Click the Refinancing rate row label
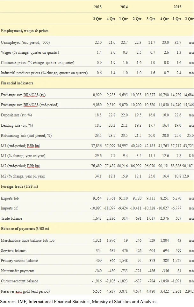This screenshot has height=307, width=194. pos(26,136)
